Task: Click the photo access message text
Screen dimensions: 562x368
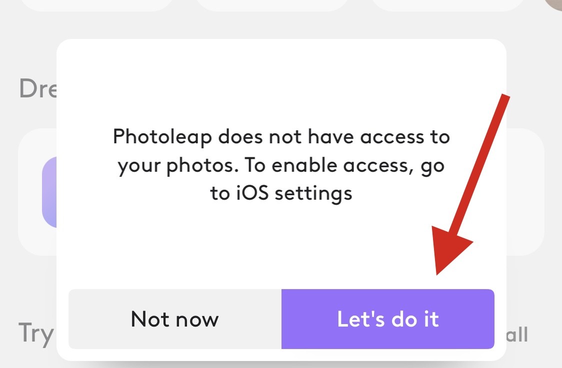Action: [x=281, y=165]
